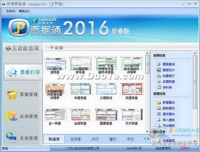This screenshot has height=152, width=200.
Task: Click the 票据通 JP logo icon
Action: 19,27
